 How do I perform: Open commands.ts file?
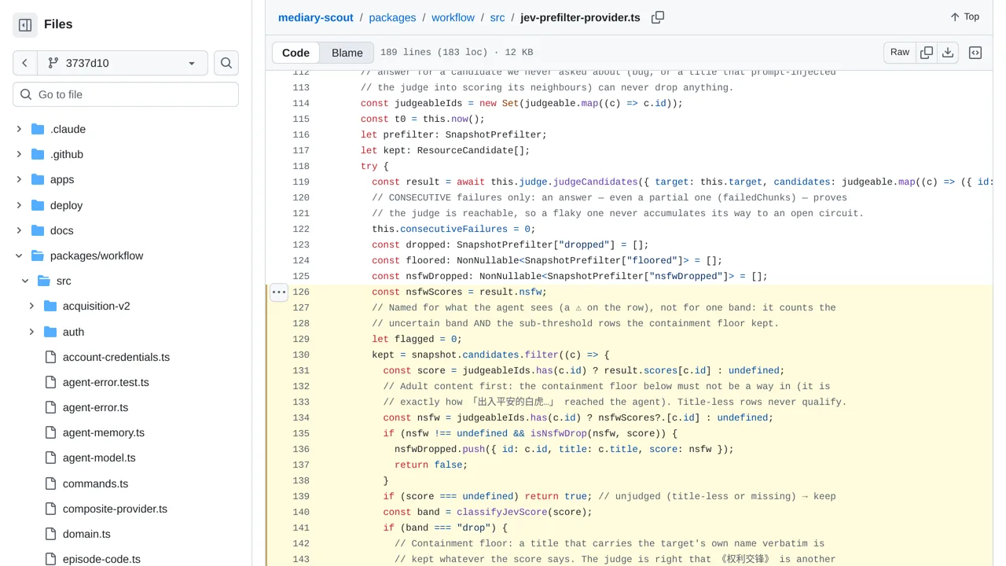point(95,483)
